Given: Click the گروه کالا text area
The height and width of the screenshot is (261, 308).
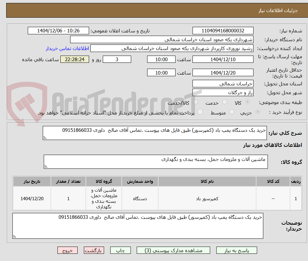Looking at the screenshot, I should (x=156, y=162).
